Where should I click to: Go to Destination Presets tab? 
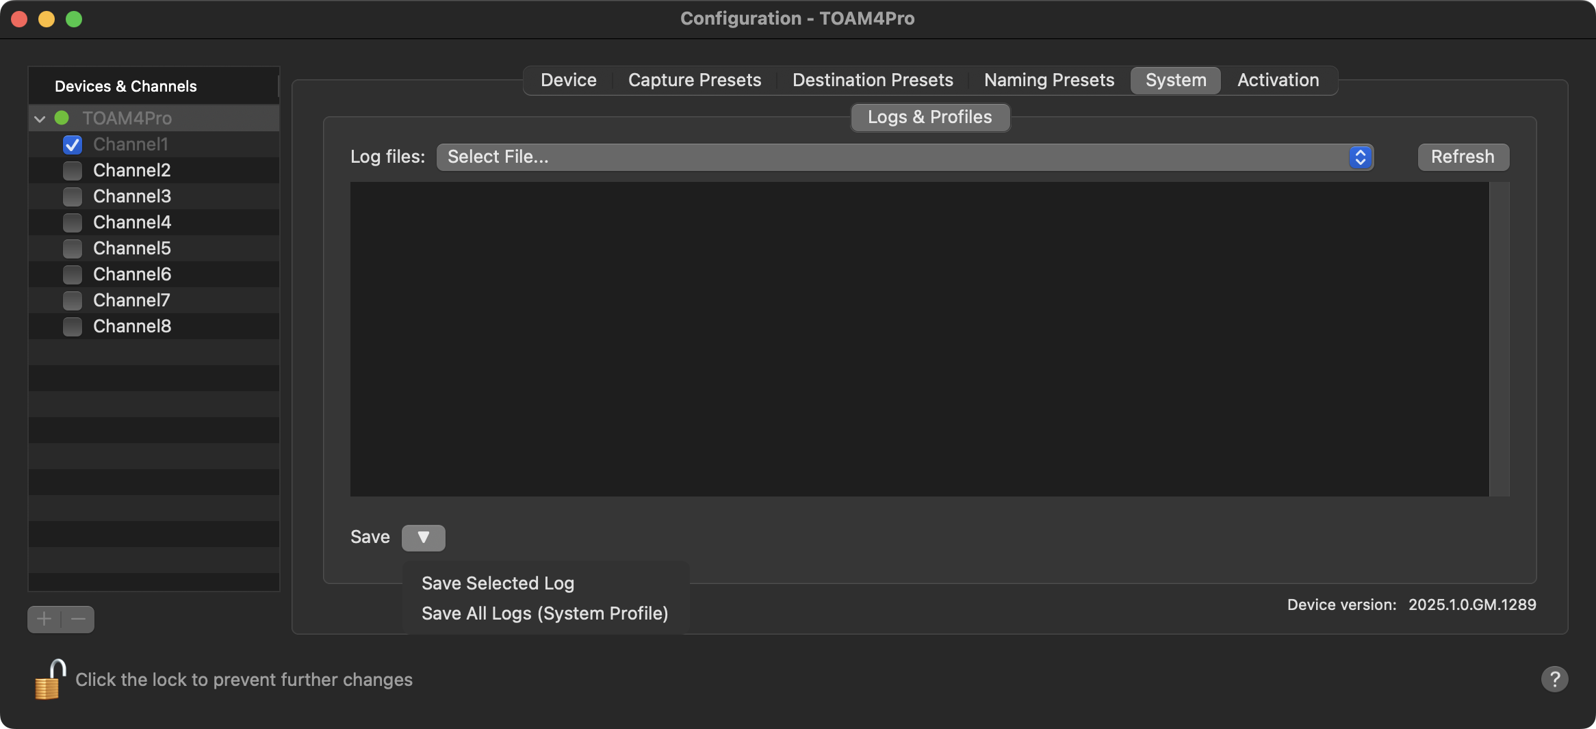[x=873, y=80]
